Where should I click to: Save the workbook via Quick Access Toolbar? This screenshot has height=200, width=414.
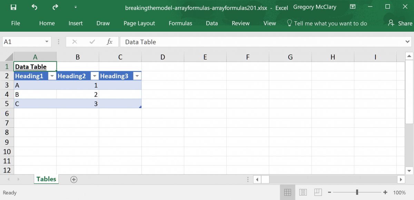click(13, 7)
